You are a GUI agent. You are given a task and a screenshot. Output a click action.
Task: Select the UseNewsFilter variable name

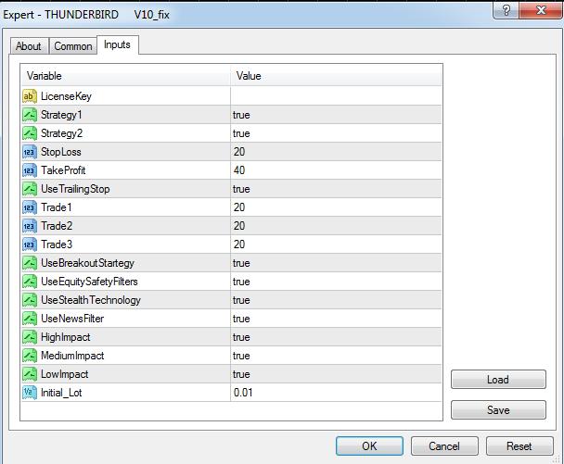[72, 319]
